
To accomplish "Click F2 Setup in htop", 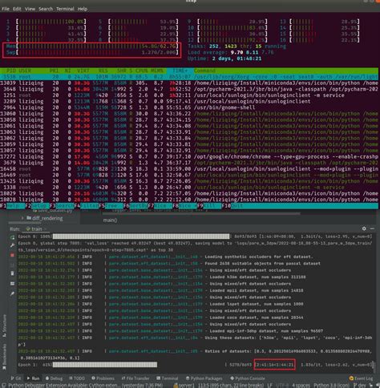I will pyautogui.click(x=38, y=206).
